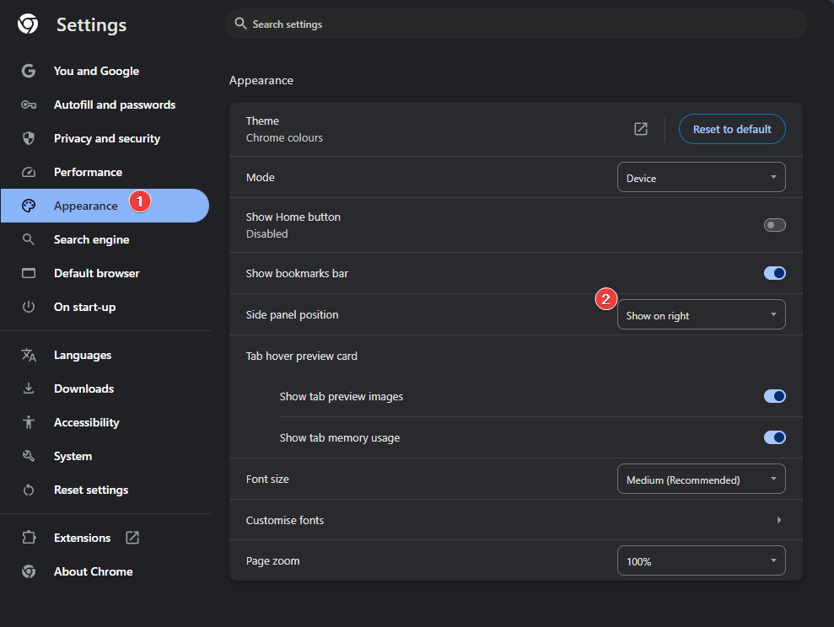This screenshot has width=834, height=627.
Task: Click the Mode label text
Action: (x=260, y=178)
